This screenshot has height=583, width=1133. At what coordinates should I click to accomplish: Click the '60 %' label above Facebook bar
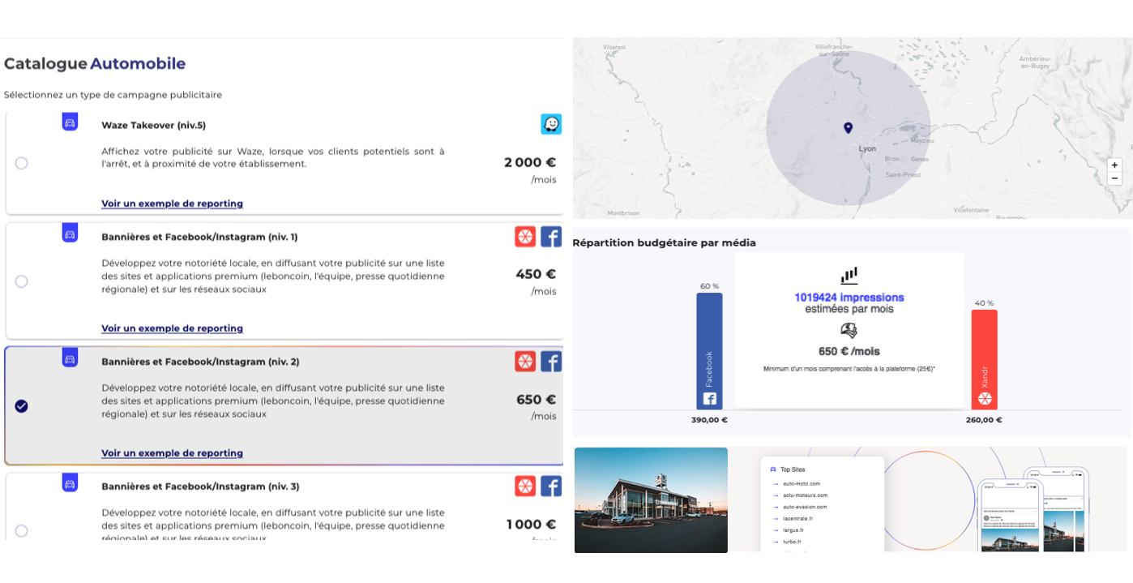pyautogui.click(x=709, y=286)
